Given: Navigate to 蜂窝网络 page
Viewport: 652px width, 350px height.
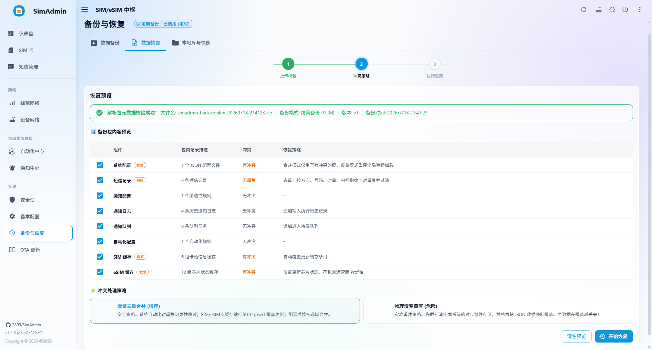Looking at the screenshot, I should (38, 103).
